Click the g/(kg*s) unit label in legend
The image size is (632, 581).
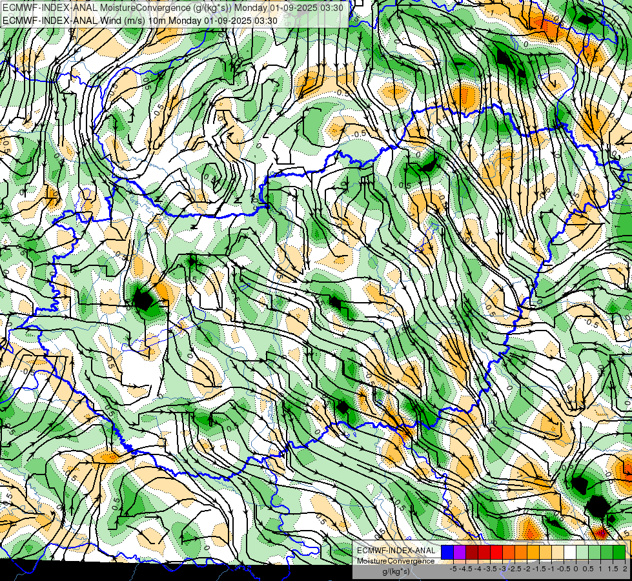pyautogui.click(x=396, y=571)
